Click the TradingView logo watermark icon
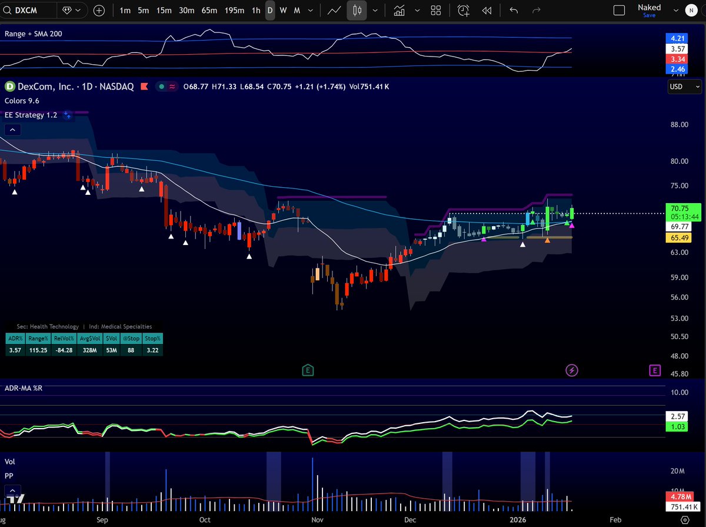The image size is (706, 527). [x=16, y=499]
